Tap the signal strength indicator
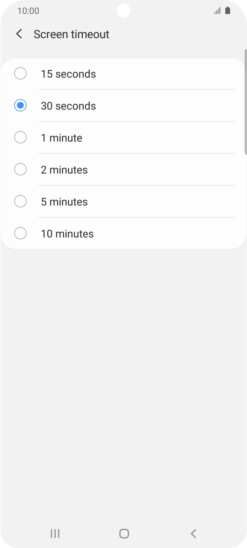 coord(217,11)
